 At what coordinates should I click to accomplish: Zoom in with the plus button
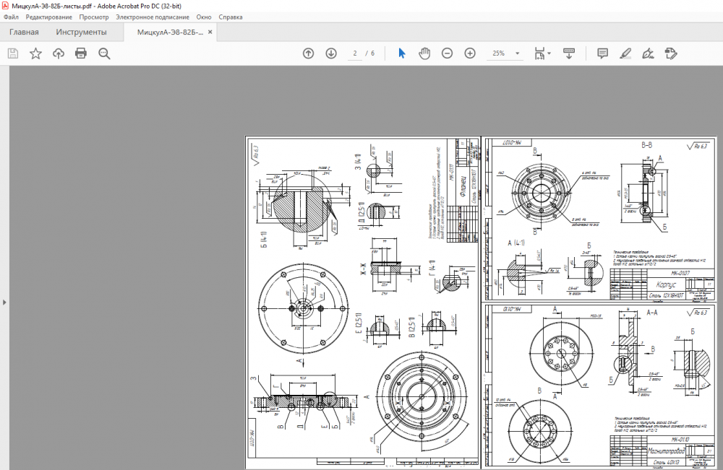pos(470,53)
